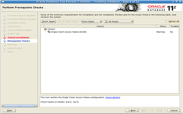The height and width of the screenshot is (114, 183).
Task: Click Installation Option step
Action: pyautogui.click(x=17, y=23)
